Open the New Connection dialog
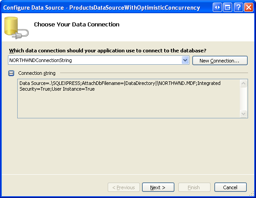 click(220, 61)
